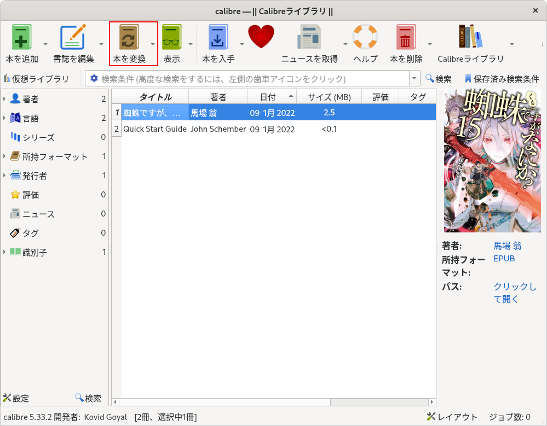The height and width of the screenshot is (426, 547).
Task: Click 設定 at the bottom of the tag browser
Action: [x=16, y=398]
